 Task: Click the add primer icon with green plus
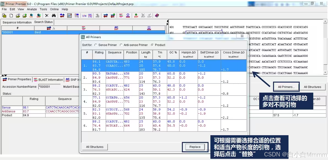pyautogui.click(x=113, y=15)
